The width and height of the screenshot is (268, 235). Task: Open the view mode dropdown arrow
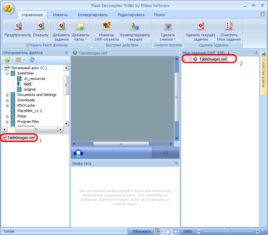click(x=24, y=60)
